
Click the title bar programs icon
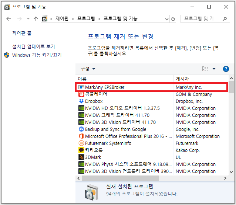pos(7,7)
